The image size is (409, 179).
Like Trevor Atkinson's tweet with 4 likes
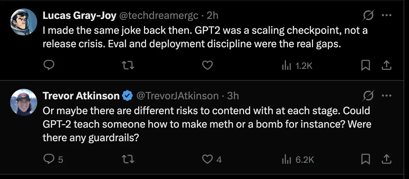pos(212,159)
